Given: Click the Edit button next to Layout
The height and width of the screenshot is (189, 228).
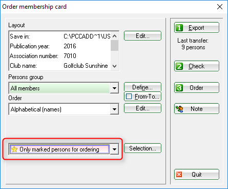Looking at the screenshot, I should tap(142, 36).
